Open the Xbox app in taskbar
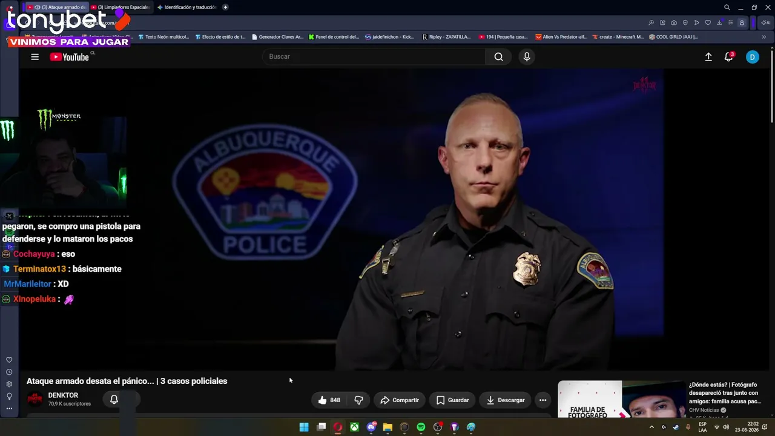 (354, 427)
